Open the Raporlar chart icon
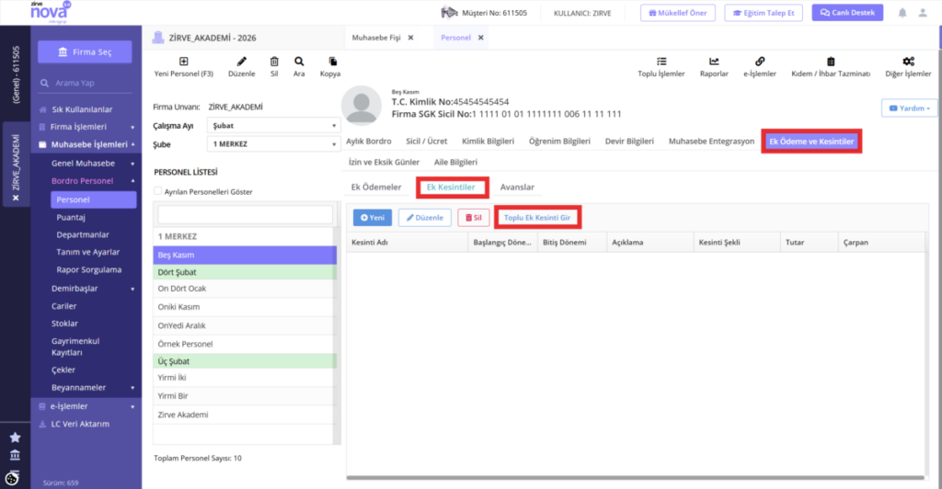942x489 pixels. pos(714,62)
